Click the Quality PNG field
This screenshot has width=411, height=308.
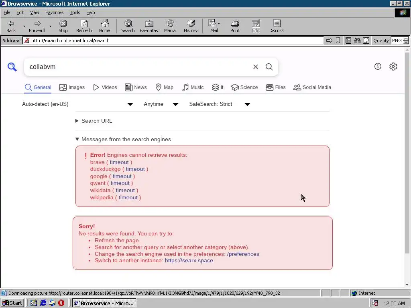point(397,41)
